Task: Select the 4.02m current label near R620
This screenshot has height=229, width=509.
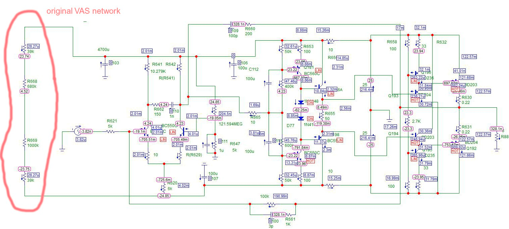Action: (x=183, y=185)
